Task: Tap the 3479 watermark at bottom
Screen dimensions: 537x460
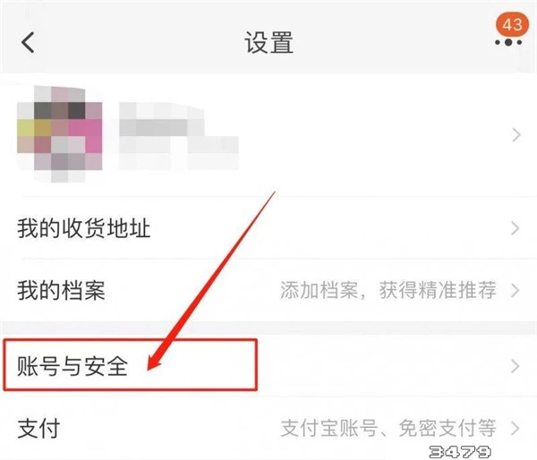Action: coord(459,452)
